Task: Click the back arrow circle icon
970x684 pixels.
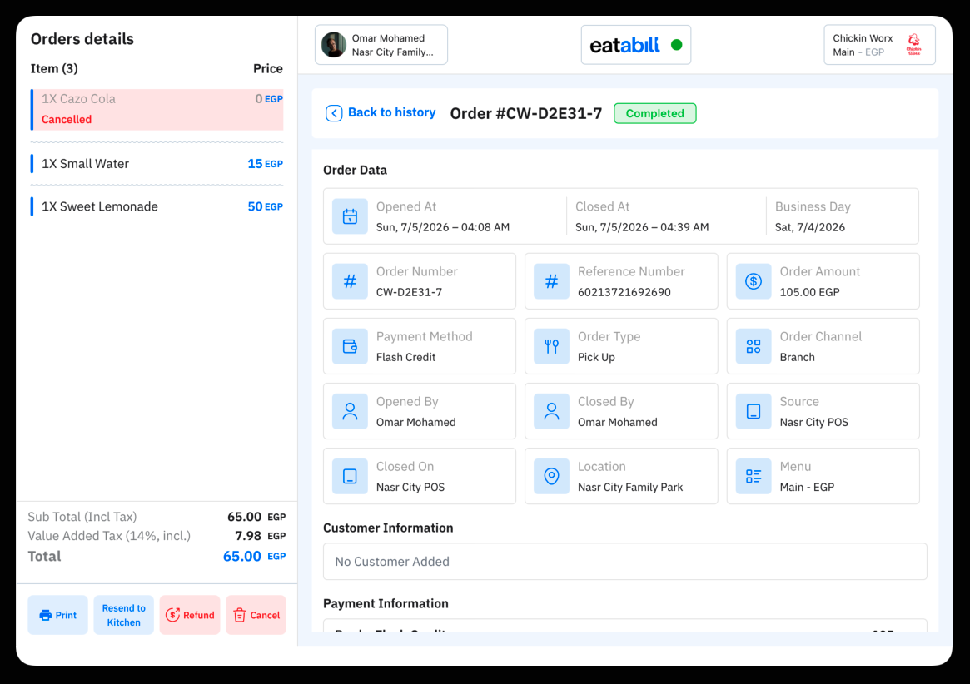Action: [x=333, y=113]
